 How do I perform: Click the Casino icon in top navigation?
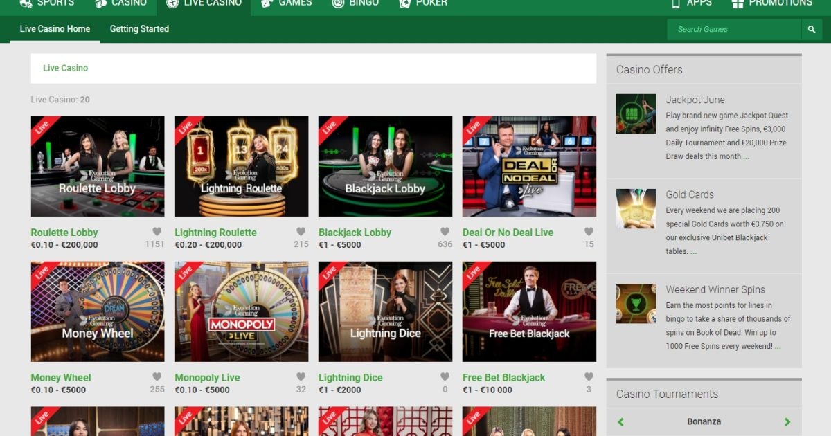(101, 3)
